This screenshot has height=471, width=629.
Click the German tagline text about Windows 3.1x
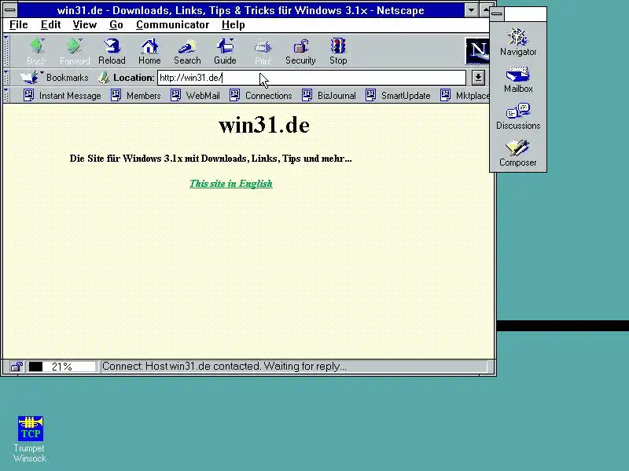tap(211, 159)
